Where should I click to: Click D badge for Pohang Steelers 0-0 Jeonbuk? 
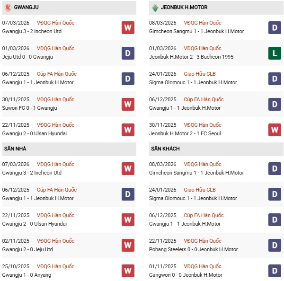pos(275,246)
